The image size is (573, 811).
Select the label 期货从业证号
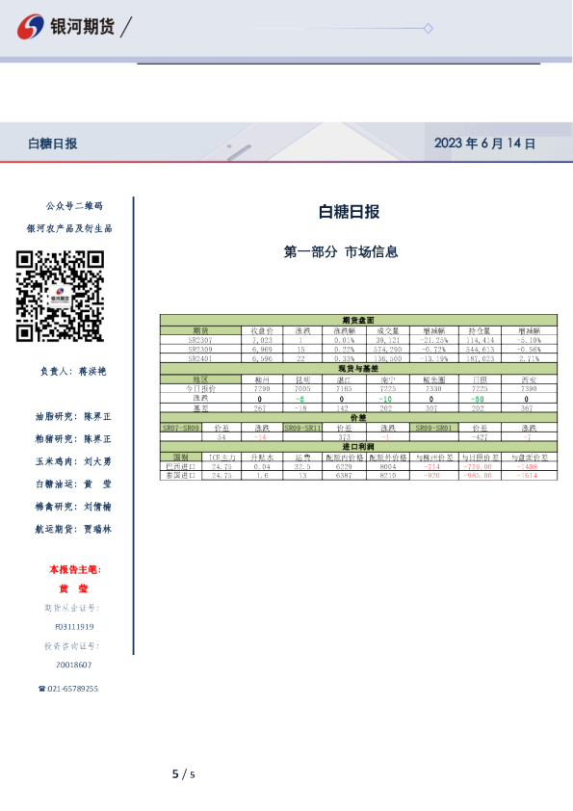click(72, 608)
